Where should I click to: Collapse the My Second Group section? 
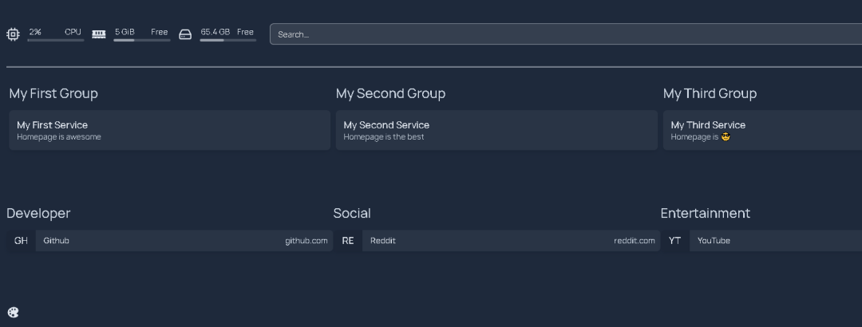390,93
